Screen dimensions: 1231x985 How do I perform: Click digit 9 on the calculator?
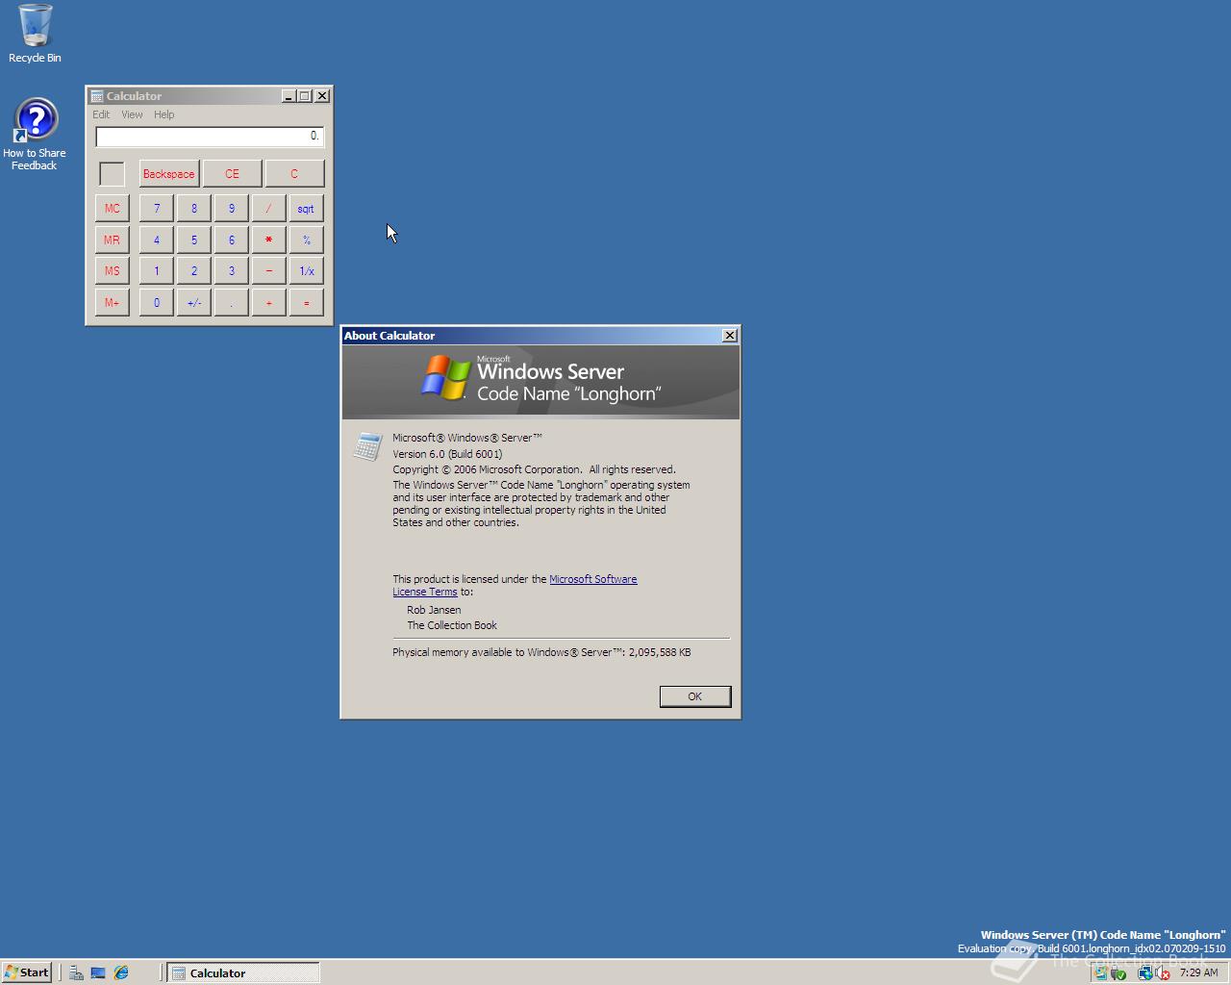click(232, 209)
